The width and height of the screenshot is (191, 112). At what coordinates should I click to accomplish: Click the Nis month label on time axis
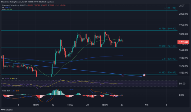147,105
